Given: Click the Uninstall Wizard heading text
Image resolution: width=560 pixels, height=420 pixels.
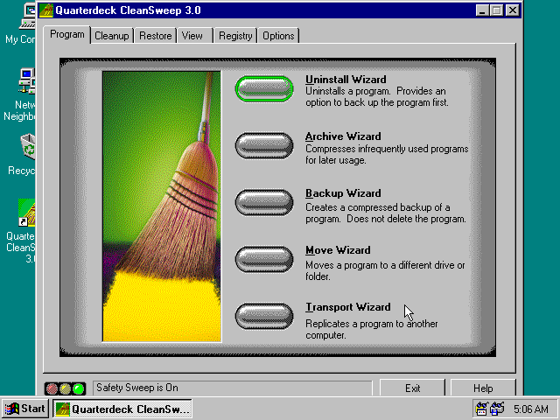Looking at the screenshot, I should click(346, 80).
